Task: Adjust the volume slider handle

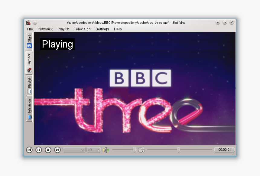Action: point(134,150)
